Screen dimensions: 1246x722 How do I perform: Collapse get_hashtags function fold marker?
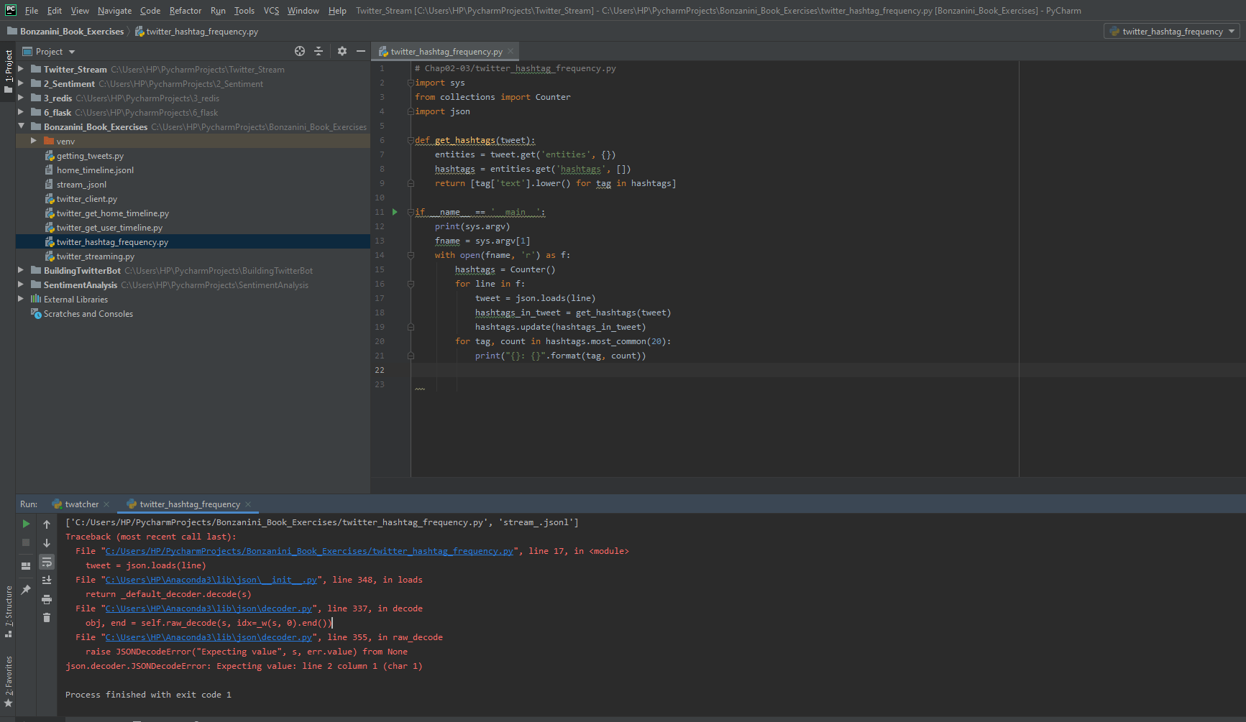pos(411,140)
